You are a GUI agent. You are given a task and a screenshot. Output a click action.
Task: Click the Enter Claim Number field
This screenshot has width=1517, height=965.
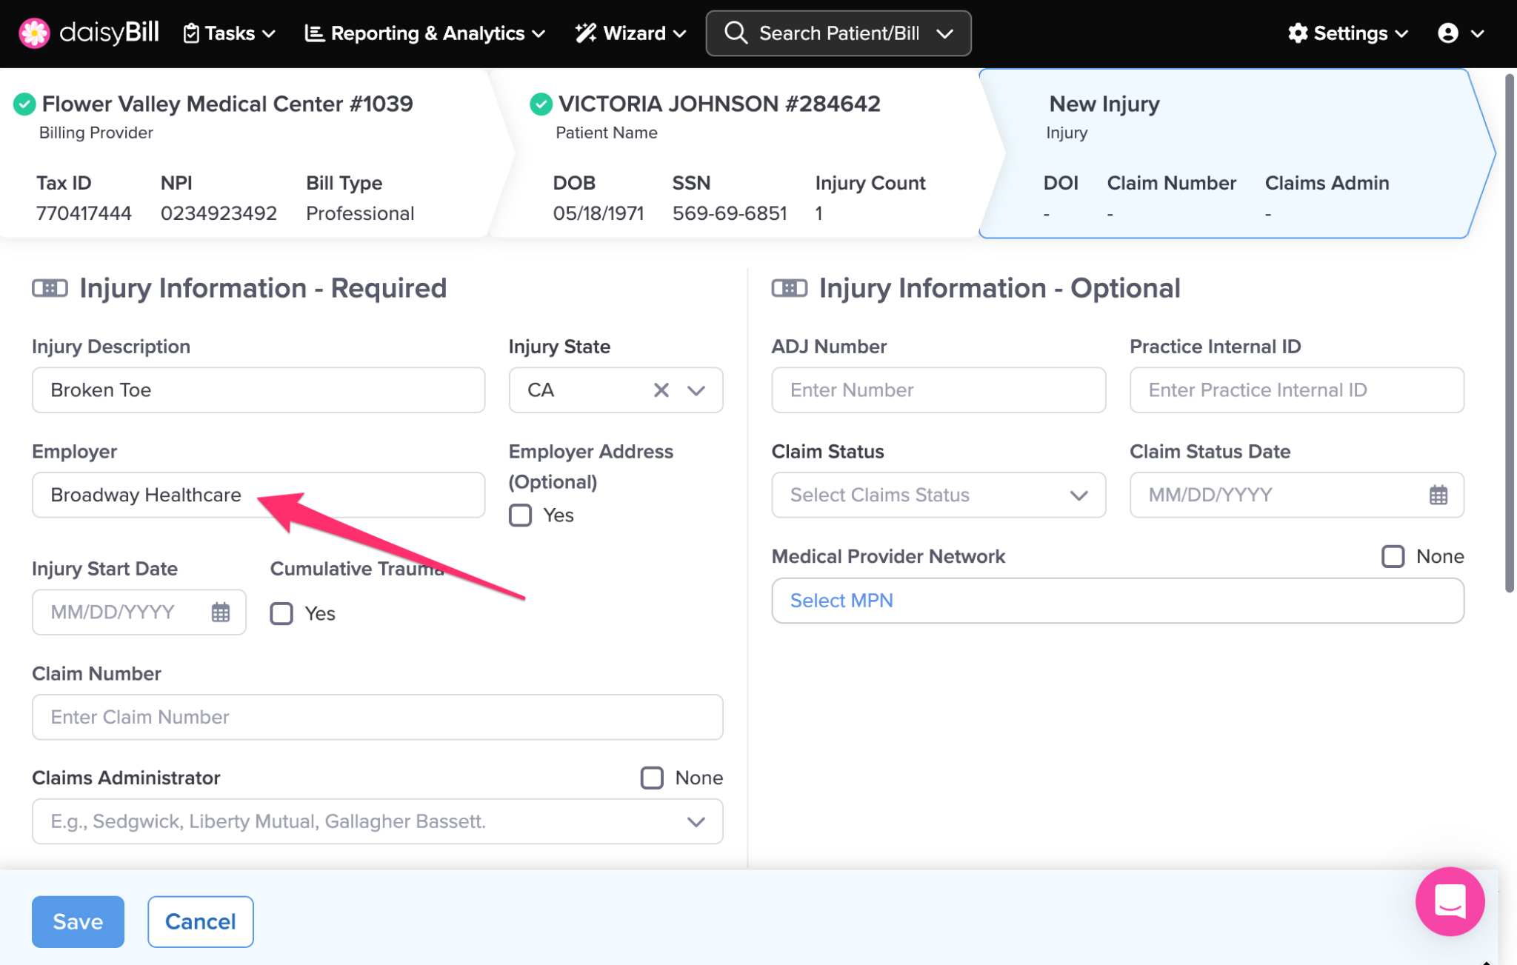pyautogui.click(x=377, y=717)
